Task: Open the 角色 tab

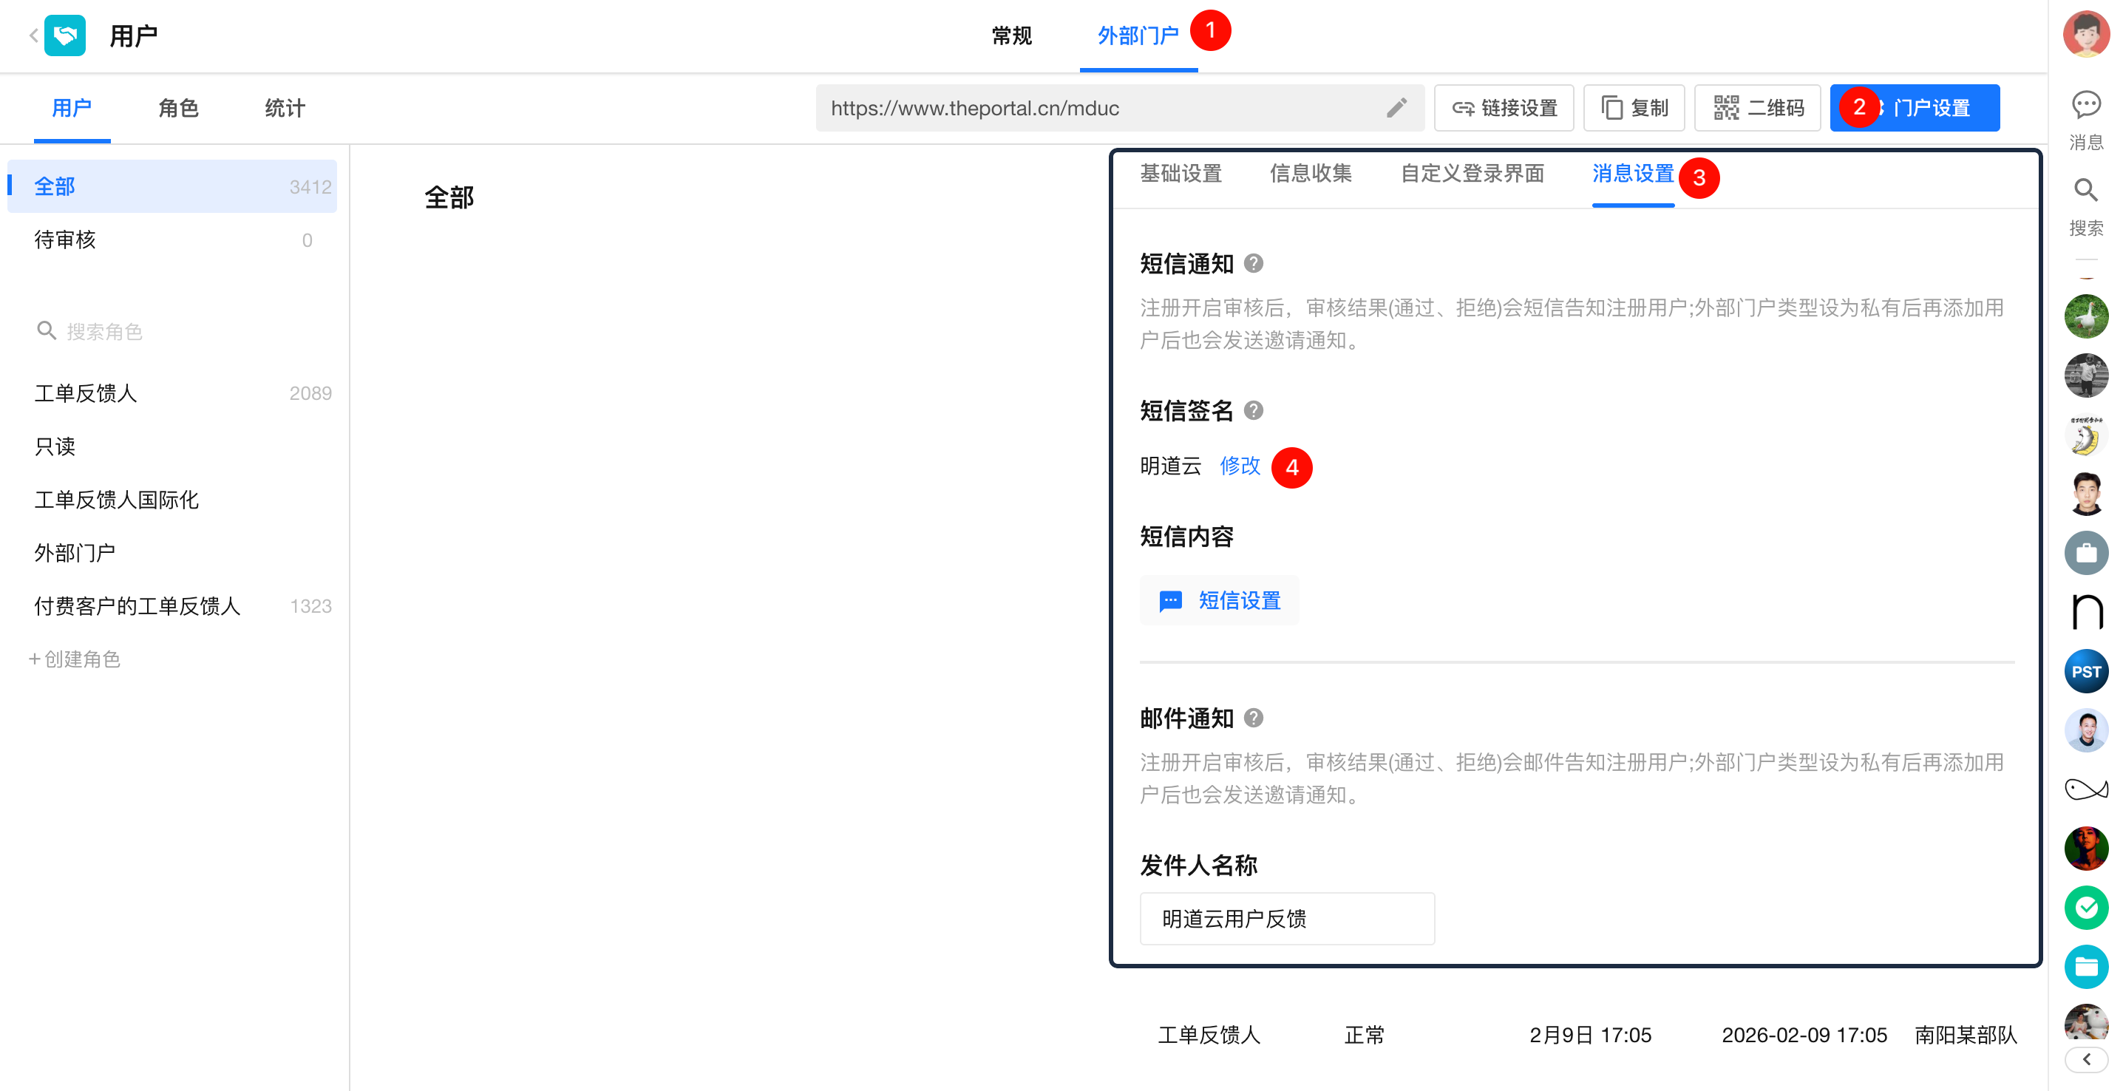Action: click(178, 108)
